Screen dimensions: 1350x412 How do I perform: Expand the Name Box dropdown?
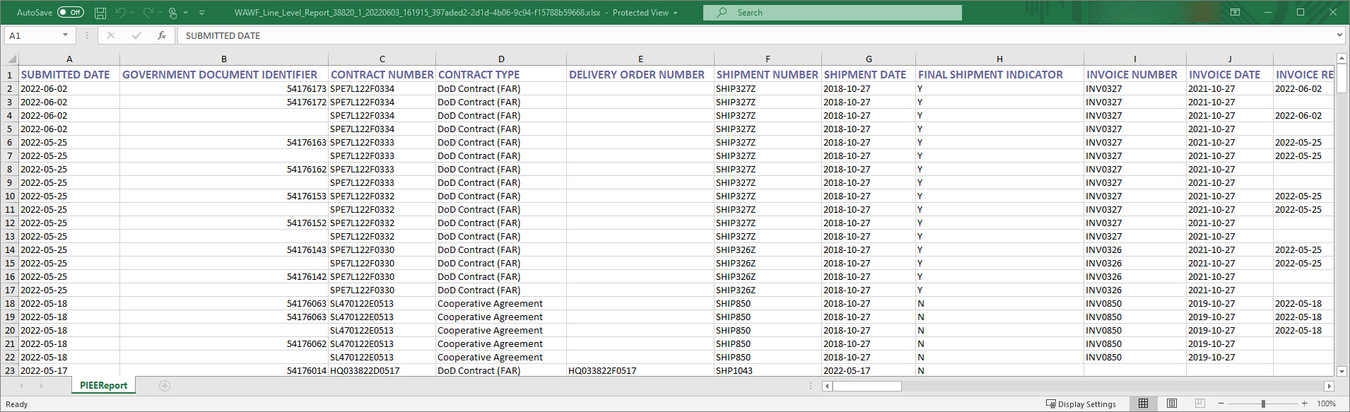(65, 35)
